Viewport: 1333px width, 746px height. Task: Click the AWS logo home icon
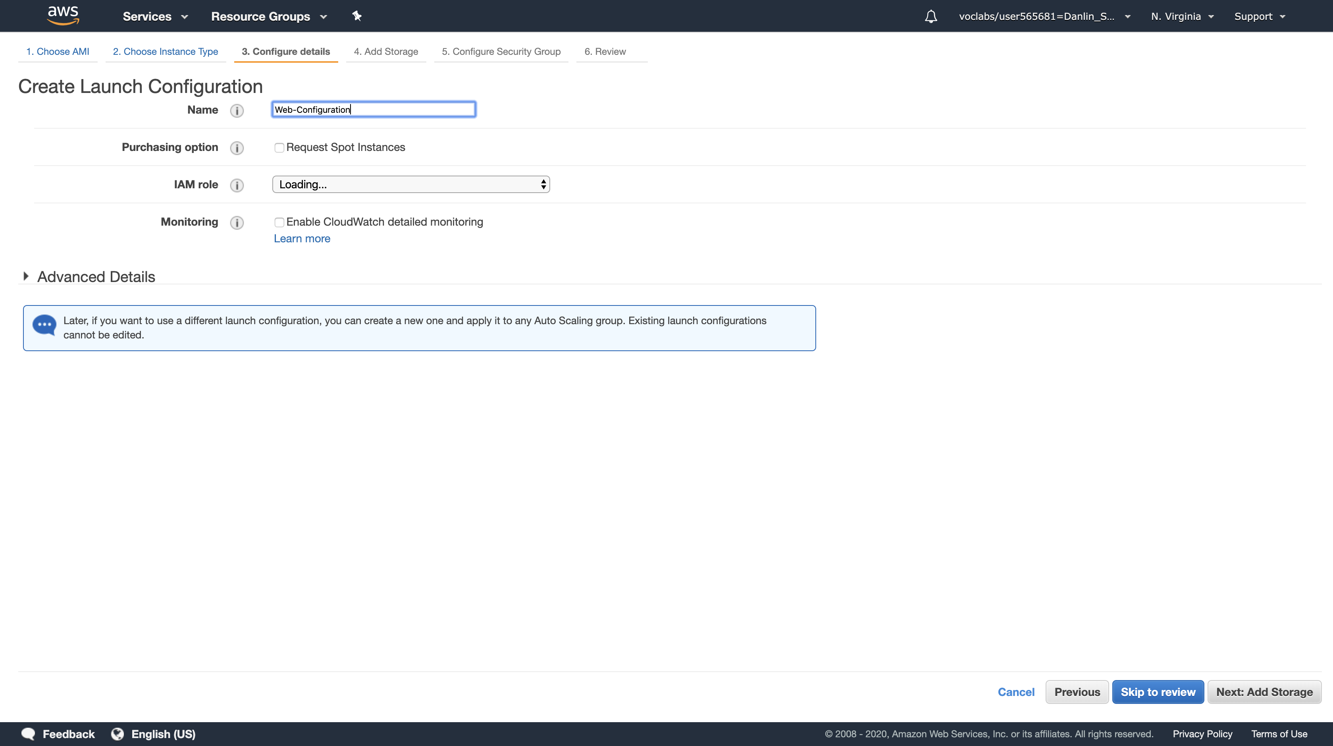(63, 15)
